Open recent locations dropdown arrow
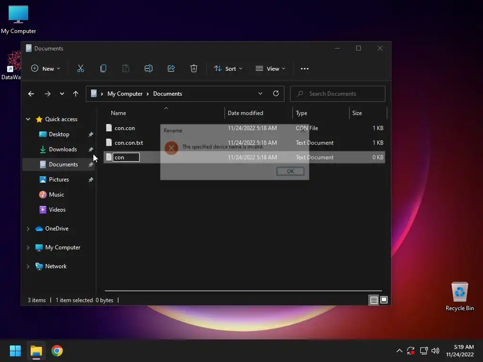 (62, 94)
